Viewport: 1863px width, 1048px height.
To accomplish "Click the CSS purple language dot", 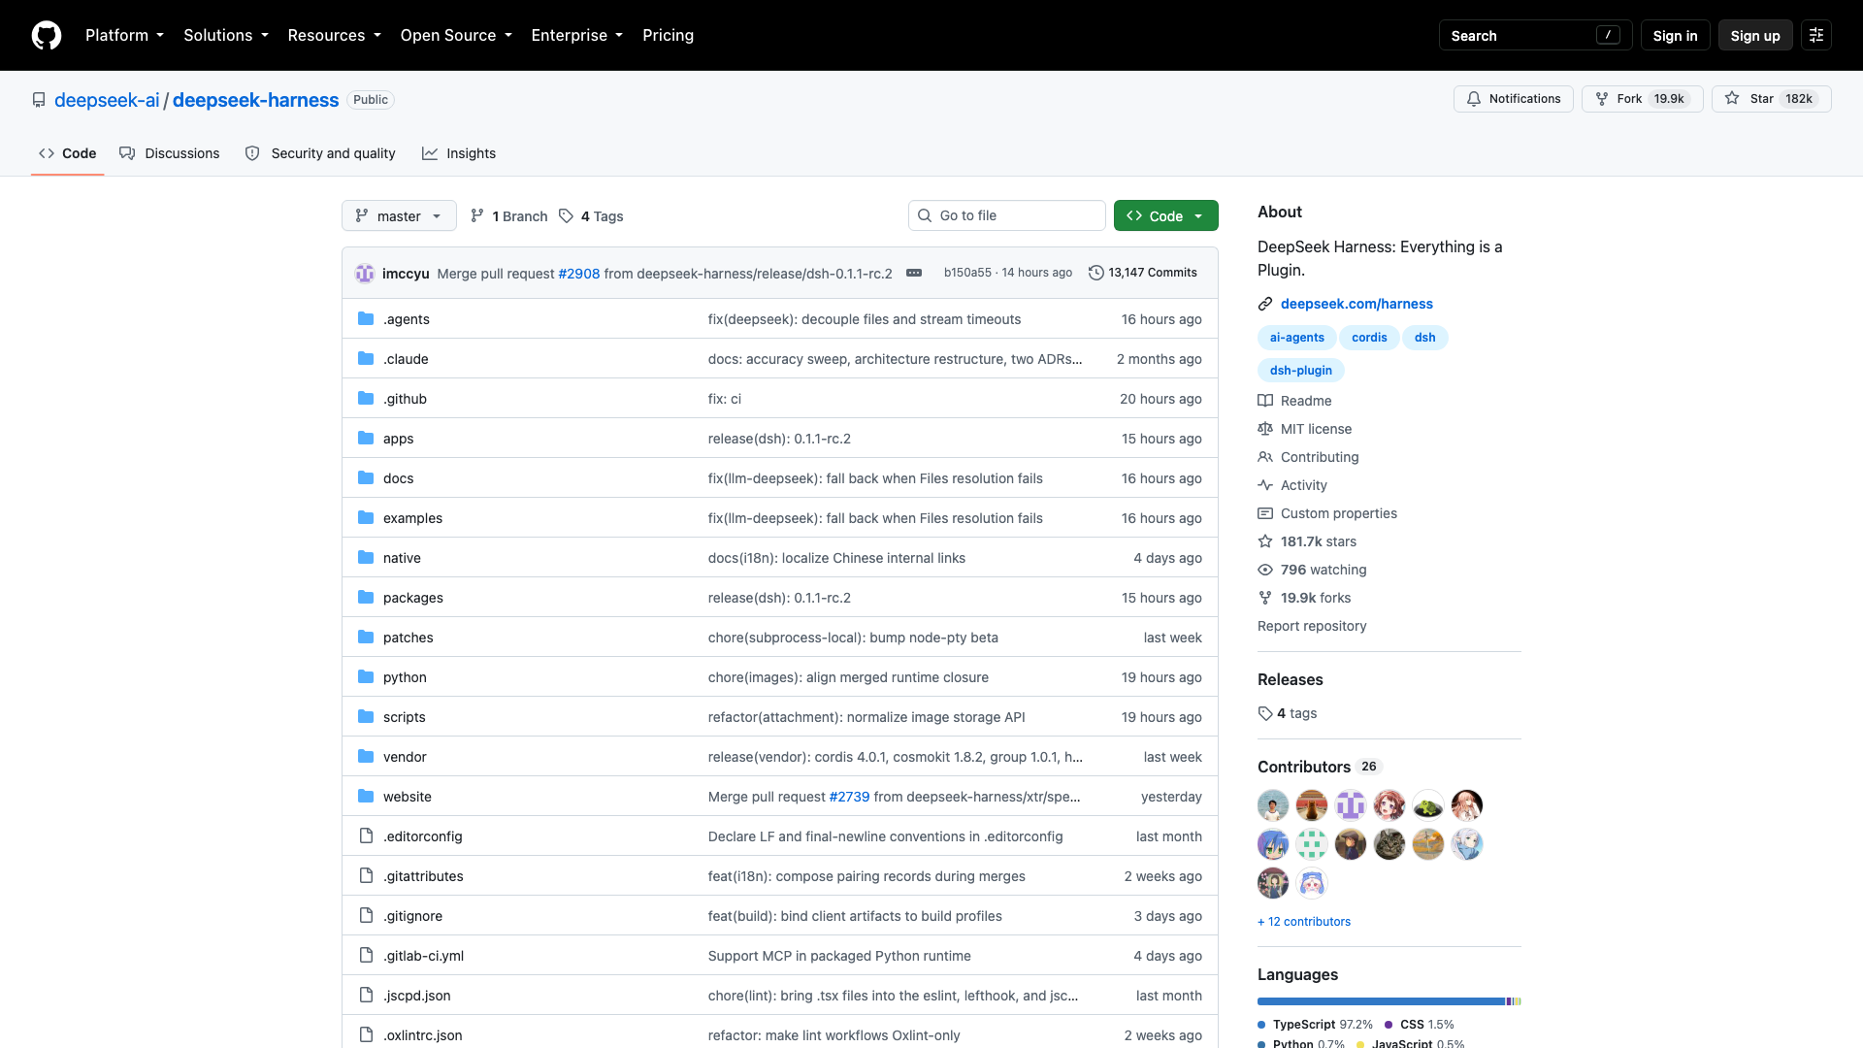I will [1389, 1025].
